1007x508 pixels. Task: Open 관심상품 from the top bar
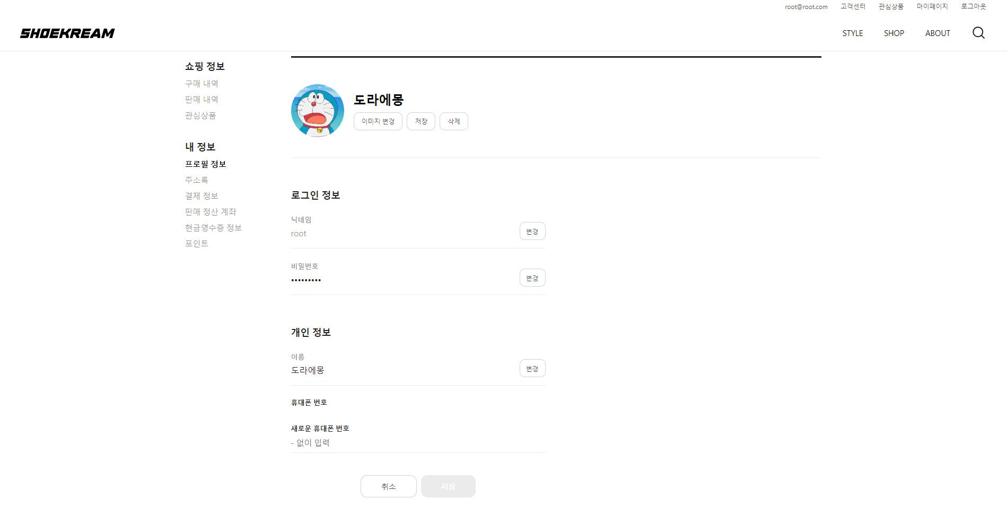[x=891, y=6]
